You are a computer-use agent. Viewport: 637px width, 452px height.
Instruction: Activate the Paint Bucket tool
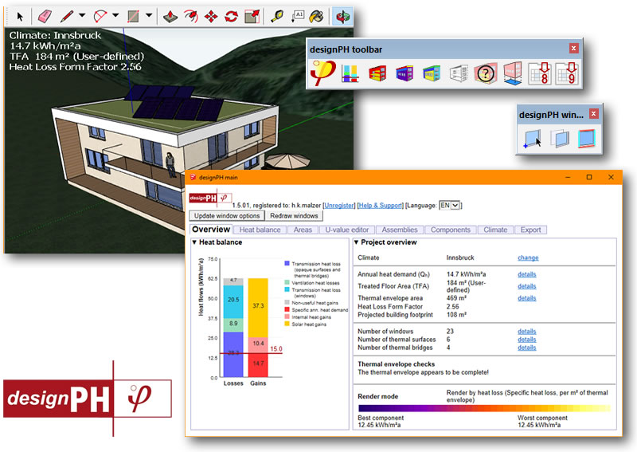(x=316, y=17)
